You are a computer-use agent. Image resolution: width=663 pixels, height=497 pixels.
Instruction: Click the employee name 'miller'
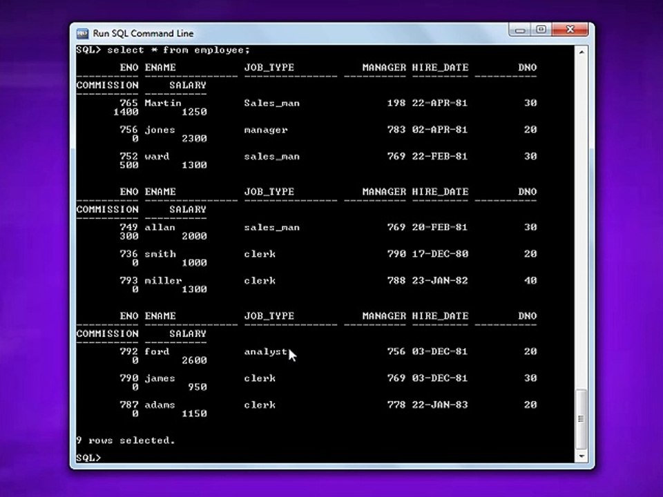pyautogui.click(x=163, y=281)
